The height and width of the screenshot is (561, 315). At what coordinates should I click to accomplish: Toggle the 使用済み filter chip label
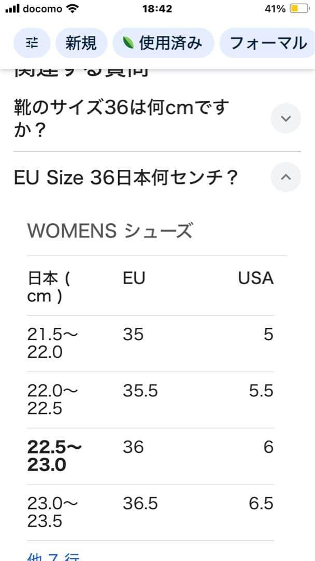tap(170, 43)
